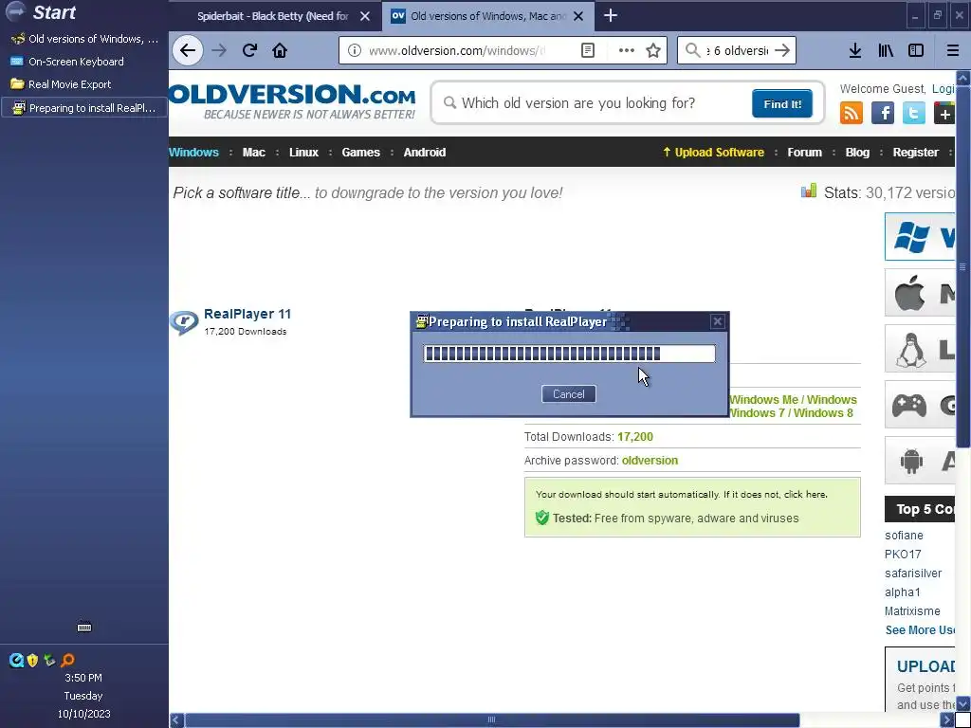Screen dimensions: 971x728
Task: Select the Apple Mac platform tile
Action: pos(920,293)
